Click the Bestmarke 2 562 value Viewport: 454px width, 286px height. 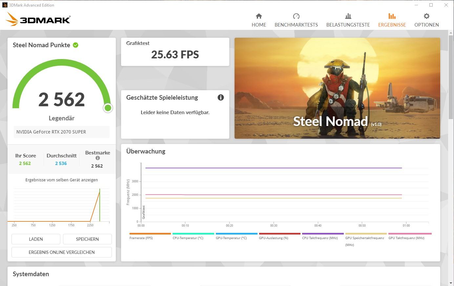click(97, 166)
